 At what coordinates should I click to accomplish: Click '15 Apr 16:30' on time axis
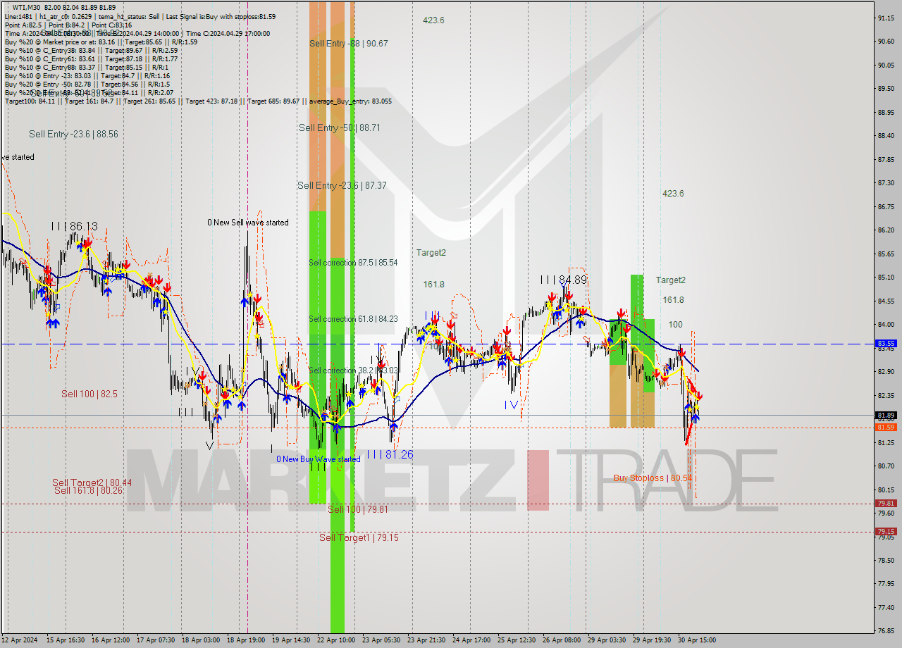point(66,640)
